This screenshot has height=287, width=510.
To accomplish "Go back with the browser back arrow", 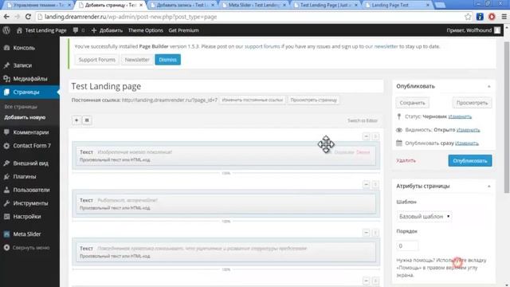I will [x=6, y=17].
